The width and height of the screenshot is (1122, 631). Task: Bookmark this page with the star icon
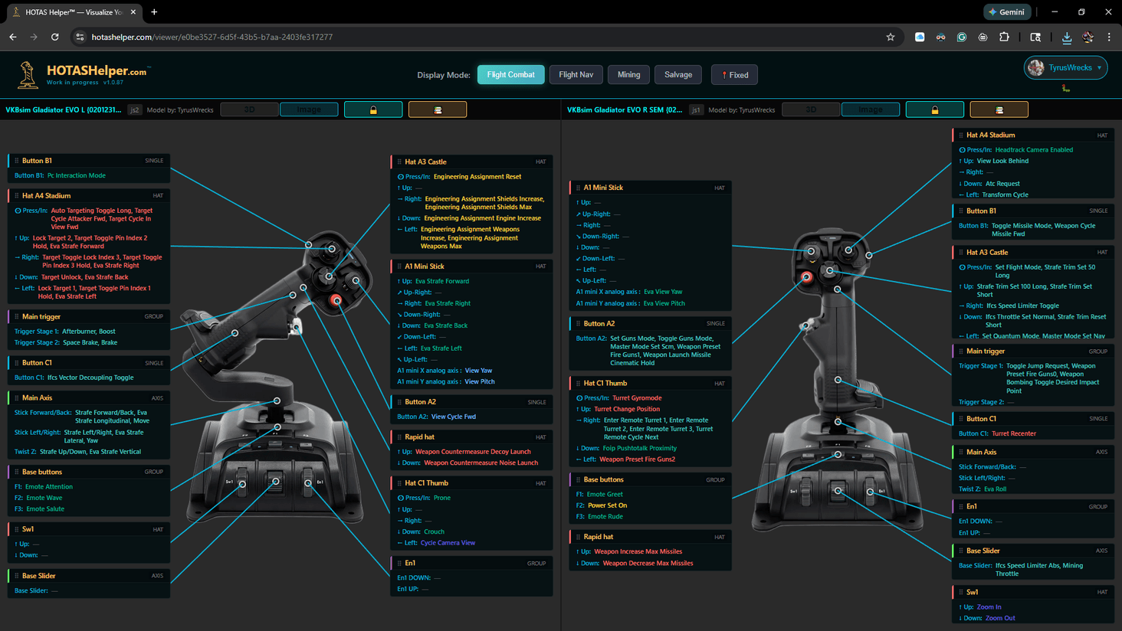[891, 37]
